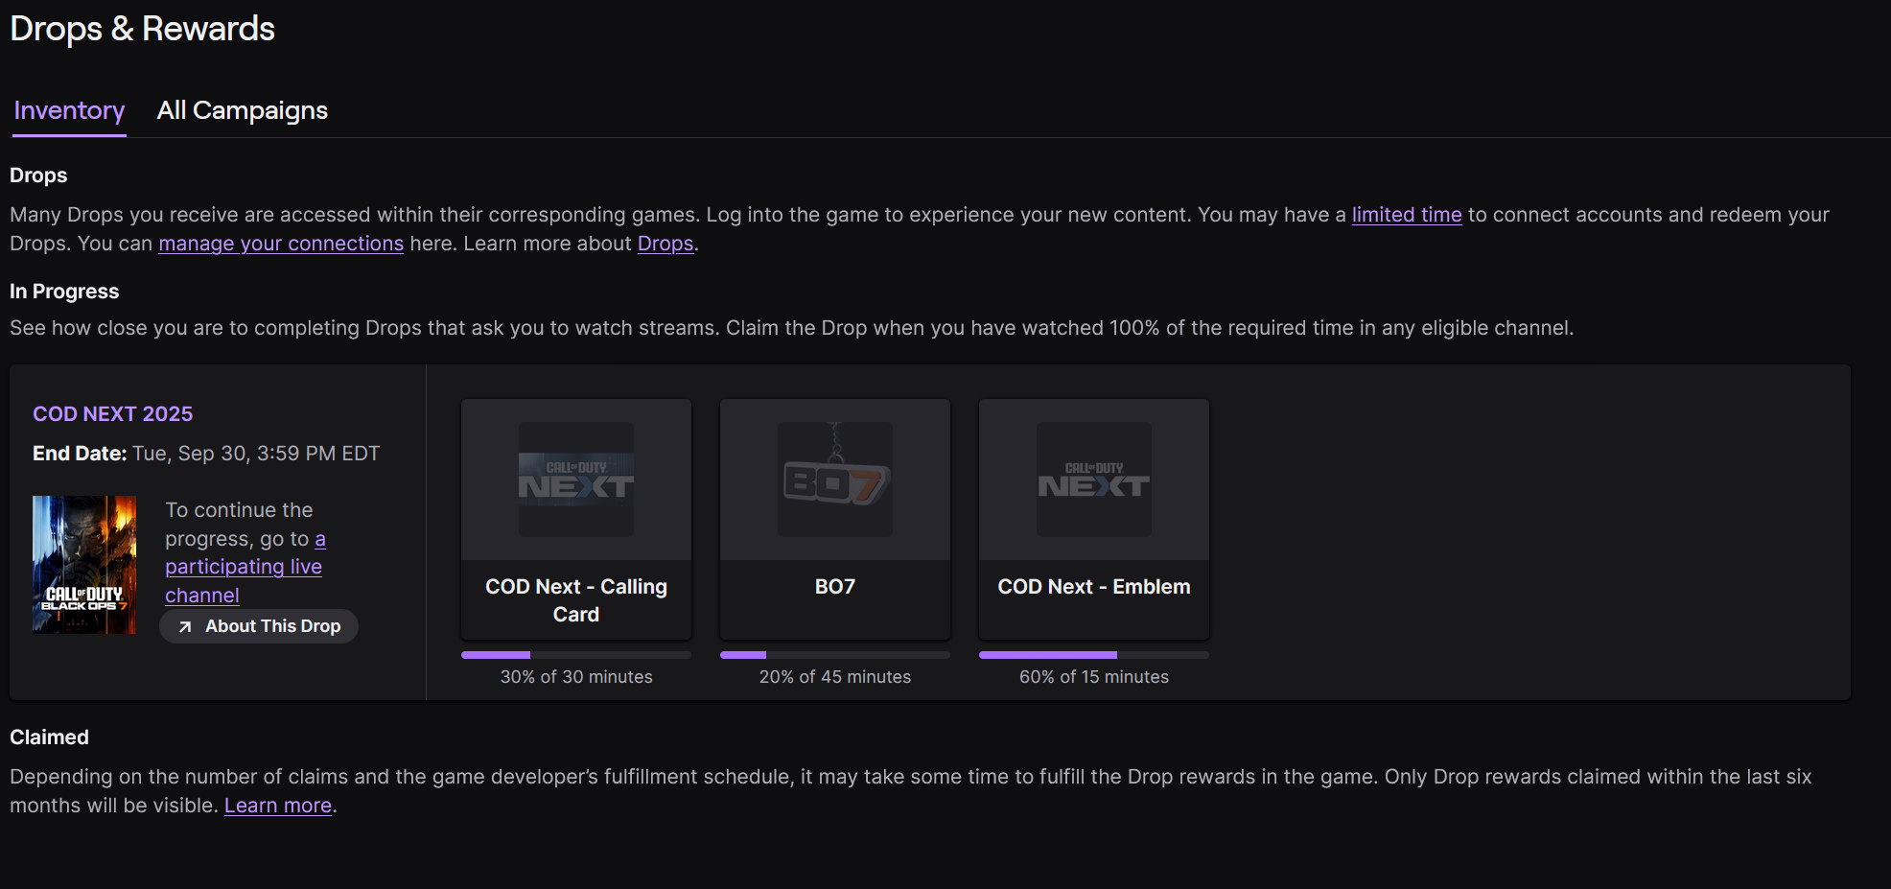Click the Calling Card 30% progress bar

(x=575, y=655)
